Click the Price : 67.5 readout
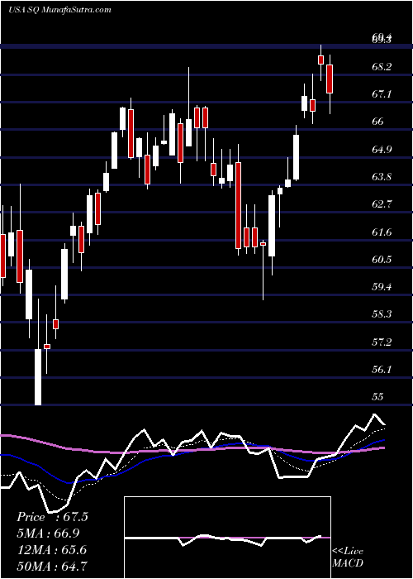 (x=52, y=517)
